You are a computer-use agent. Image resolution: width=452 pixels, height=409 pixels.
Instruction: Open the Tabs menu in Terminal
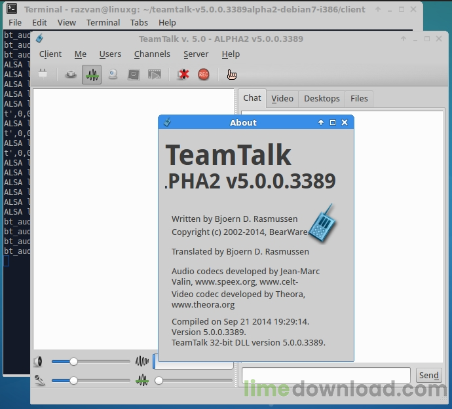[139, 22]
